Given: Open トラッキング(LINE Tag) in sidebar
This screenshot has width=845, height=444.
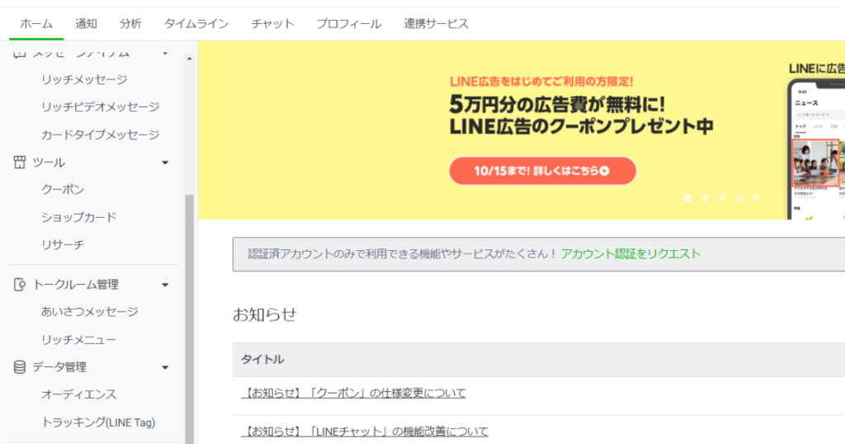Looking at the screenshot, I should pos(98,422).
